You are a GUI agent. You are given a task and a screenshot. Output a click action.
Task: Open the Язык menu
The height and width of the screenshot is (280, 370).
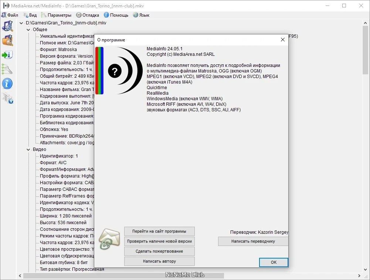click(x=141, y=15)
